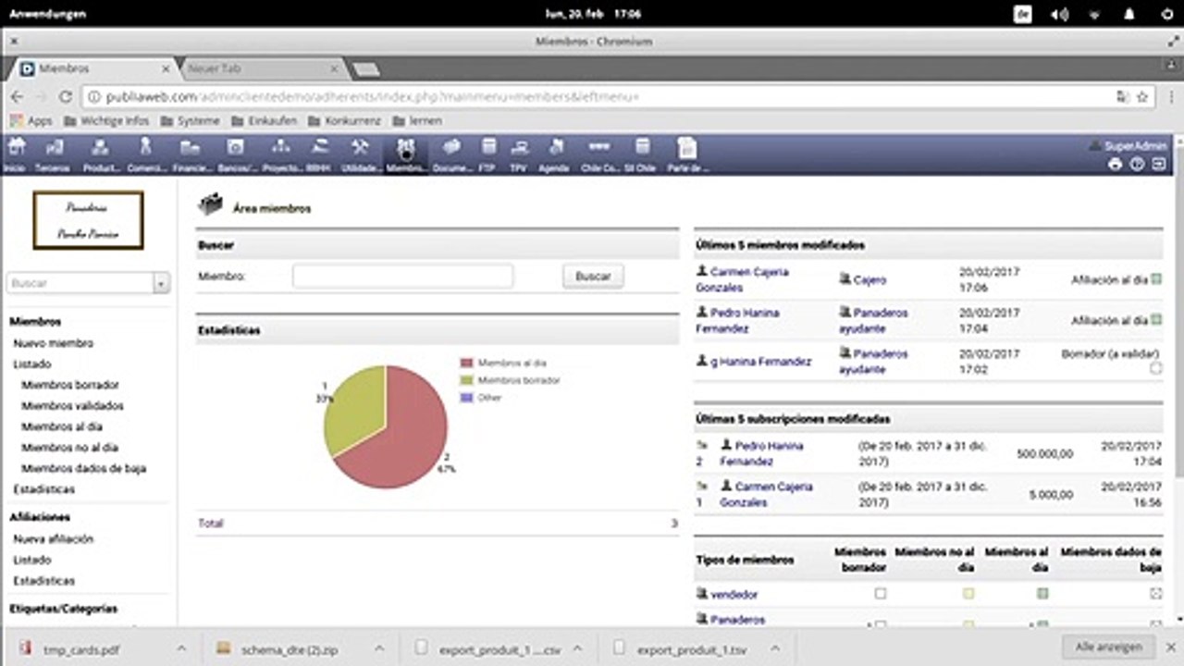The image size is (1184, 666).
Task: Open tmp_cards.pdf from downloads bar
Action: pos(81,649)
